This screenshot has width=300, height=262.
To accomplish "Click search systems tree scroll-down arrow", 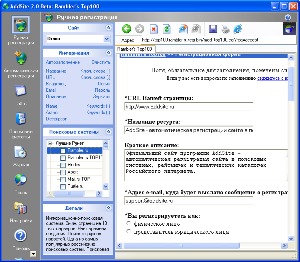I will coord(106,186).
